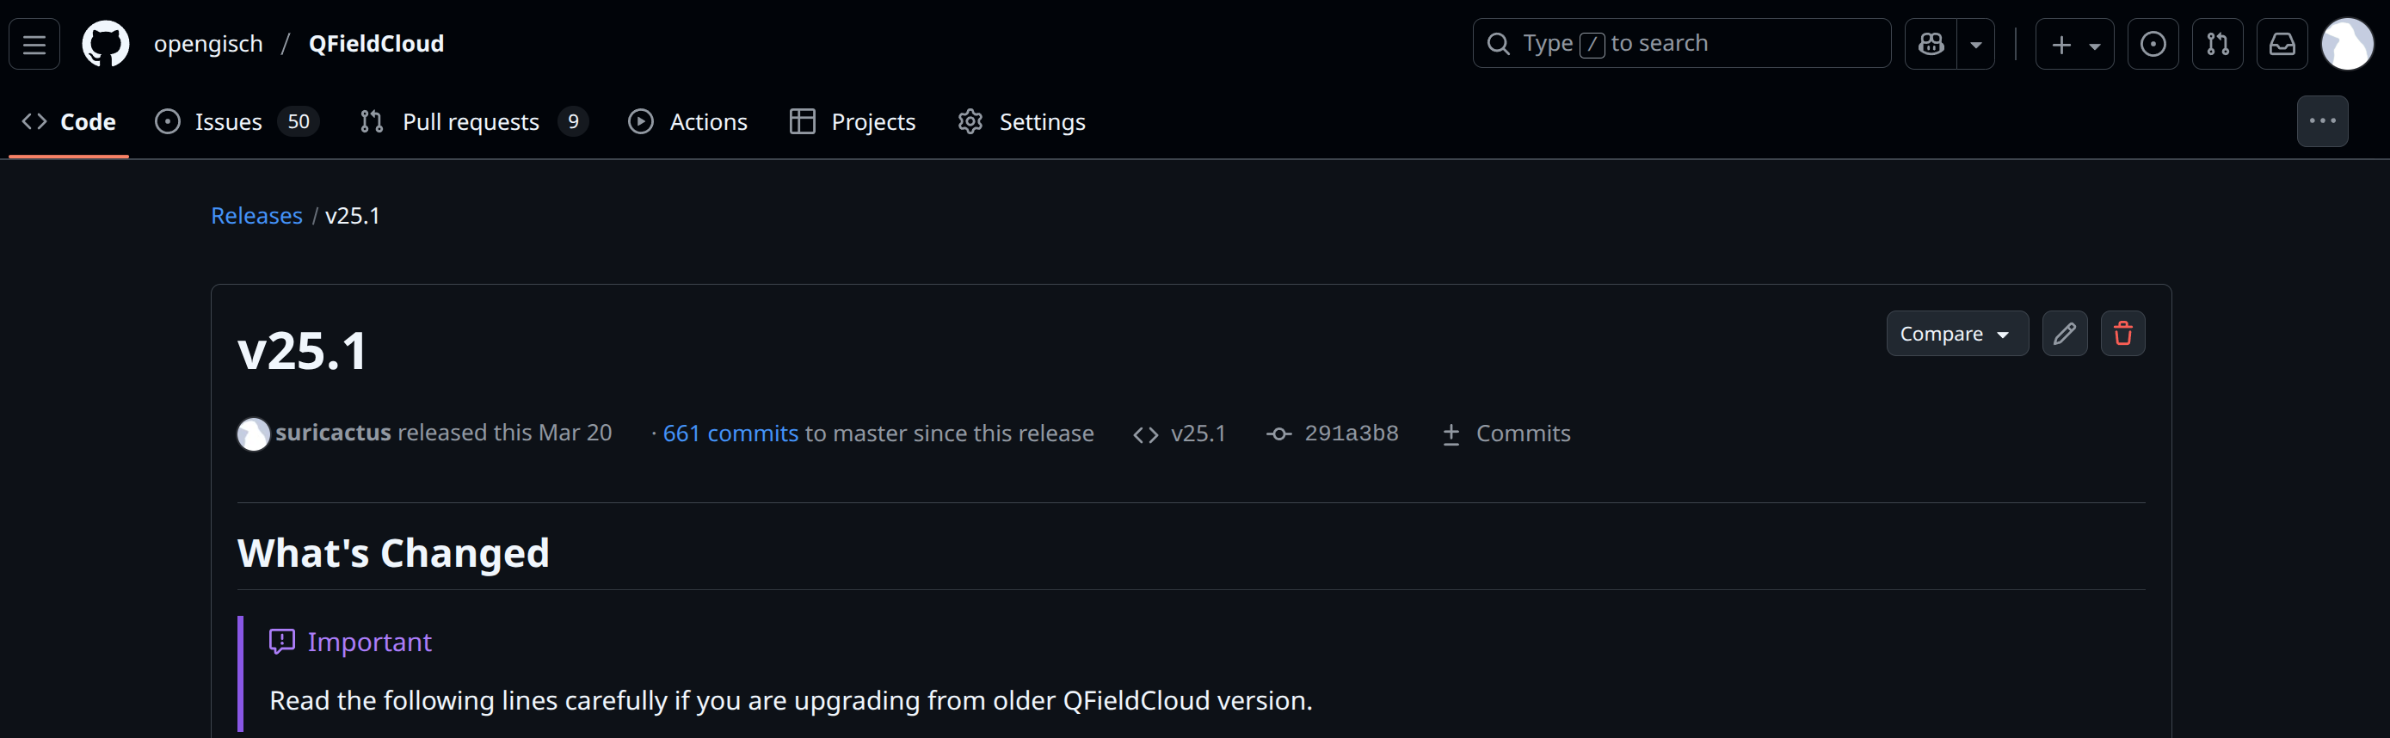Click 'released this Mar 20' text
Screen dimensions: 2390x738
click(x=505, y=433)
